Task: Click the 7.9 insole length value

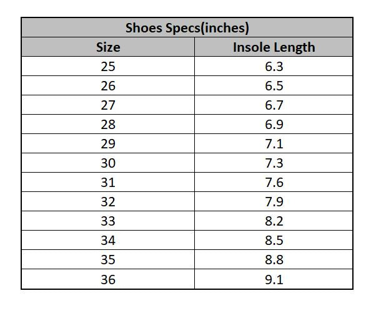Action: point(274,202)
